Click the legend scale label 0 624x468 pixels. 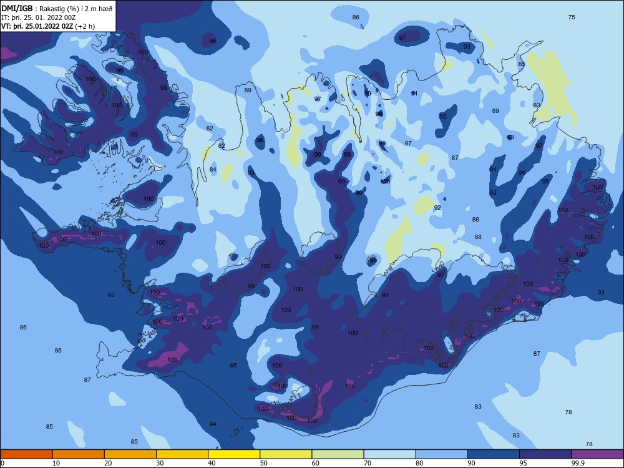click(x=2, y=463)
